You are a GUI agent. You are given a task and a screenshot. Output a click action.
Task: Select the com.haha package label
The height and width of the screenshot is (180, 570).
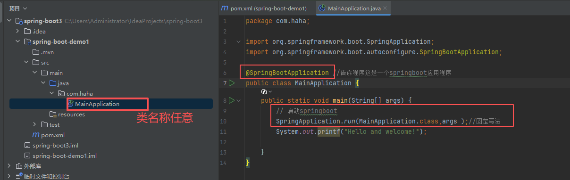coord(80,93)
